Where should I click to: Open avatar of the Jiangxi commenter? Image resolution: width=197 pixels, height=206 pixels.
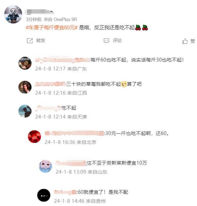(x=25, y=87)
